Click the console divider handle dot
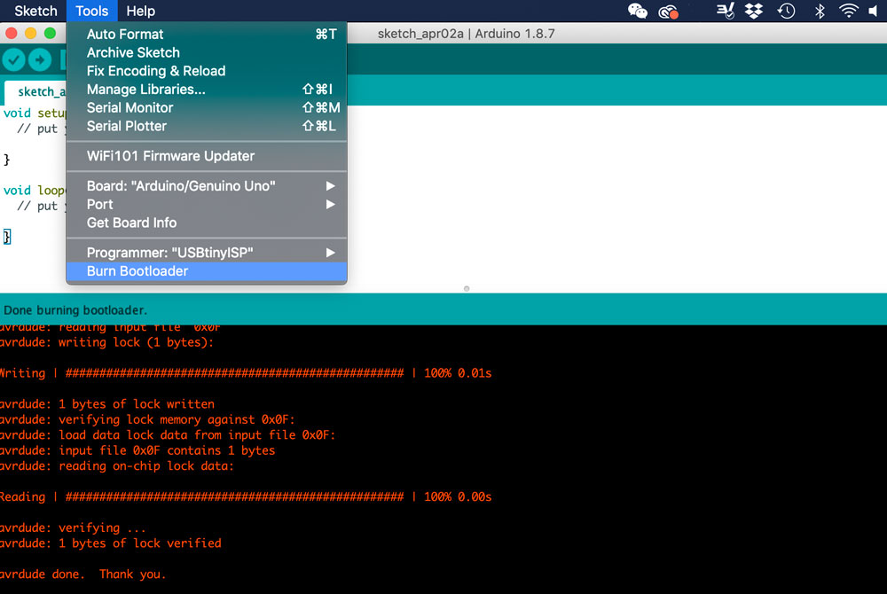The width and height of the screenshot is (887, 594). click(x=467, y=289)
